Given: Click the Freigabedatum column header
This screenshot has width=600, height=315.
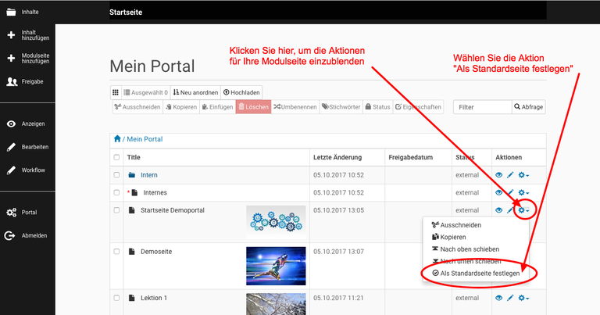Looking at the screenshot, I should coord(411,157).
